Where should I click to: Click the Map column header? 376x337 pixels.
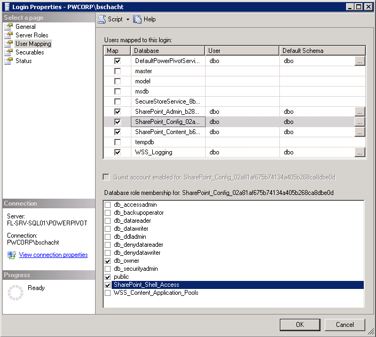pyautogui.click(x=117, y=51)
